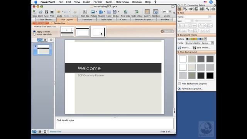
Task: Open theme Colors dropdown
Action: tap(205, 39)
